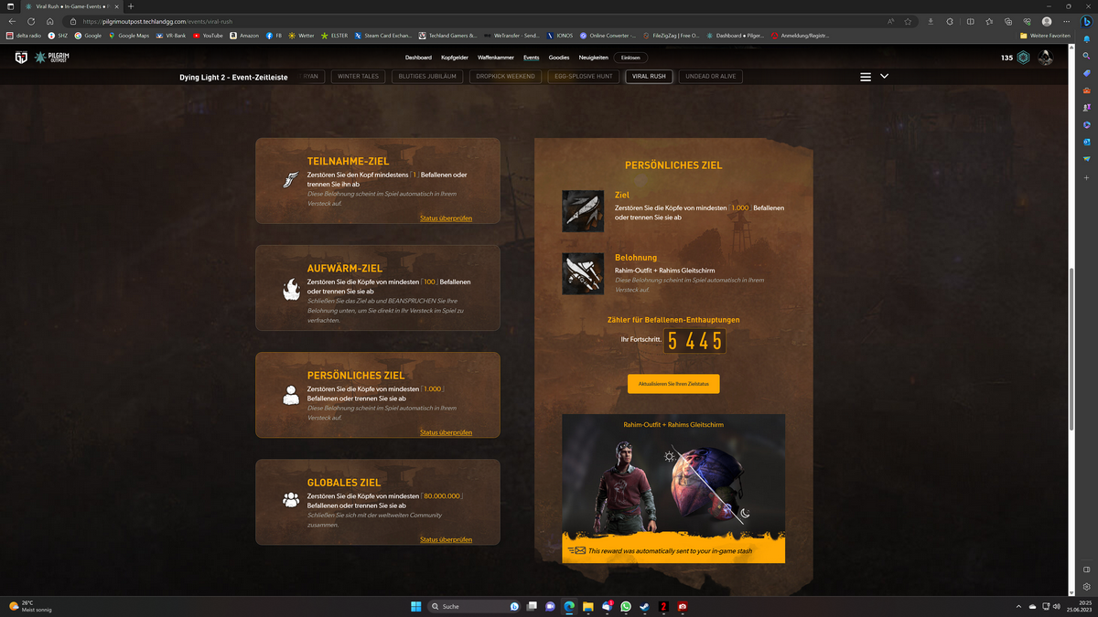Screen dimensions: 1098x617
Task: Open Steam from the taskbar
Action: pos(644,606)
